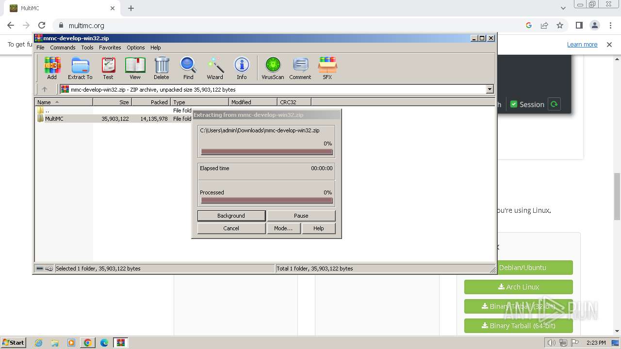Reload the Chrome page

[x=42, y=25]
